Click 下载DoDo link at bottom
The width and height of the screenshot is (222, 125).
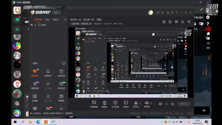point(171,117)
